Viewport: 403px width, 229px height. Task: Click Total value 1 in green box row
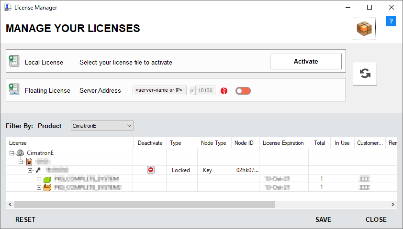point(321,179)
